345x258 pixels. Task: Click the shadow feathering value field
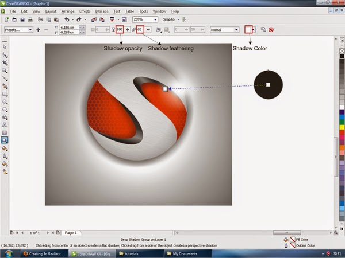[140, 29]
